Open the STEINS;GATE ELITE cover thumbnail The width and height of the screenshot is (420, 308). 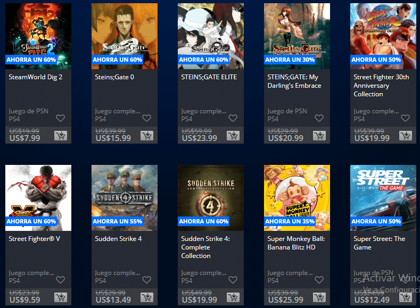tap(211, 36)
